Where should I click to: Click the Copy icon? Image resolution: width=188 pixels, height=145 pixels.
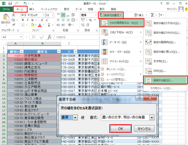coord(13,20)
